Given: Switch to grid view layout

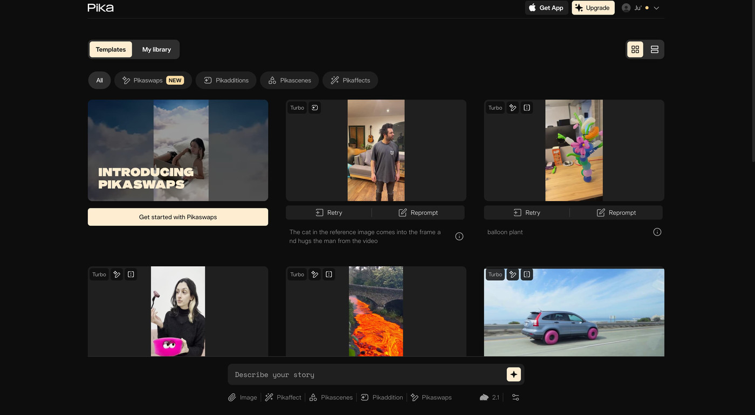Looking at the screenshot, I should click(x=635, y=50).
